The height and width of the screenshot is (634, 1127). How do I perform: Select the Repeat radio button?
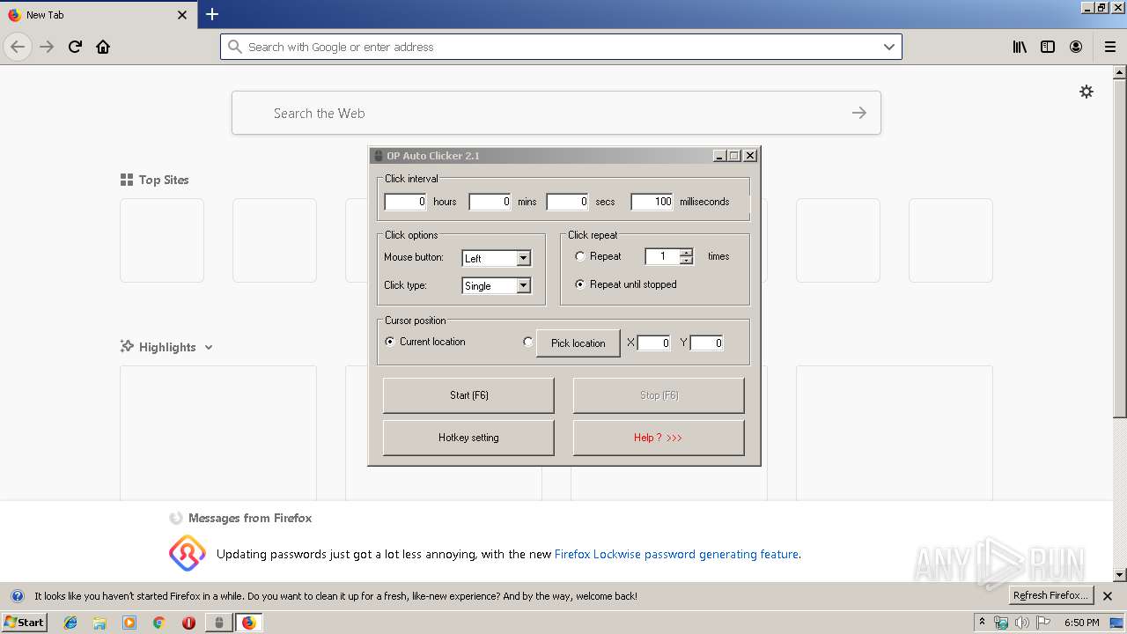tap(580, 256)
